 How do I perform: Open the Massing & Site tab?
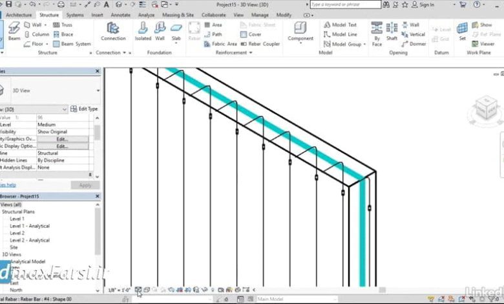178,15
